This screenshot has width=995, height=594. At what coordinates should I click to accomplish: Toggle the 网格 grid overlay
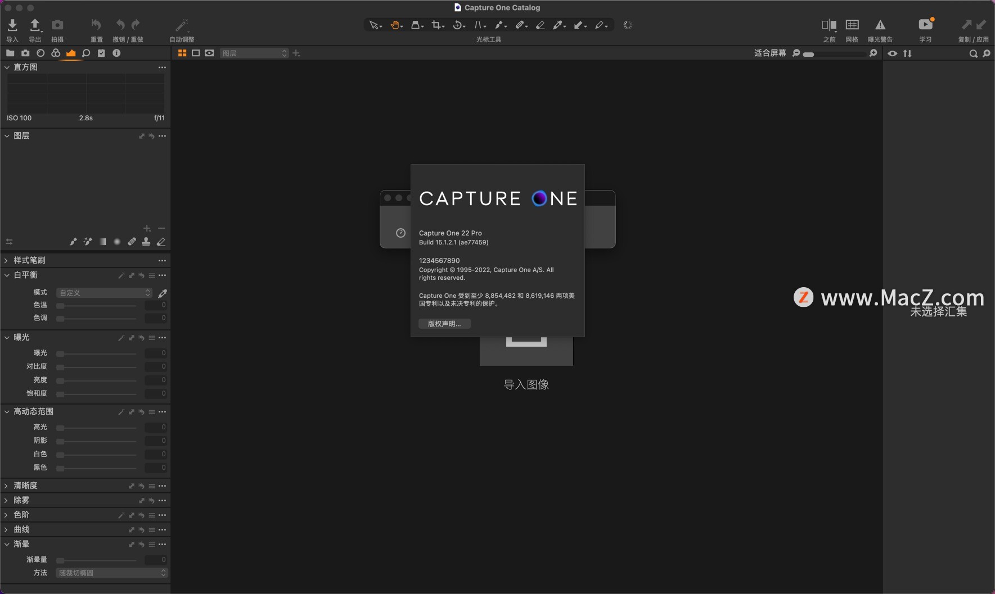(852, 25)
